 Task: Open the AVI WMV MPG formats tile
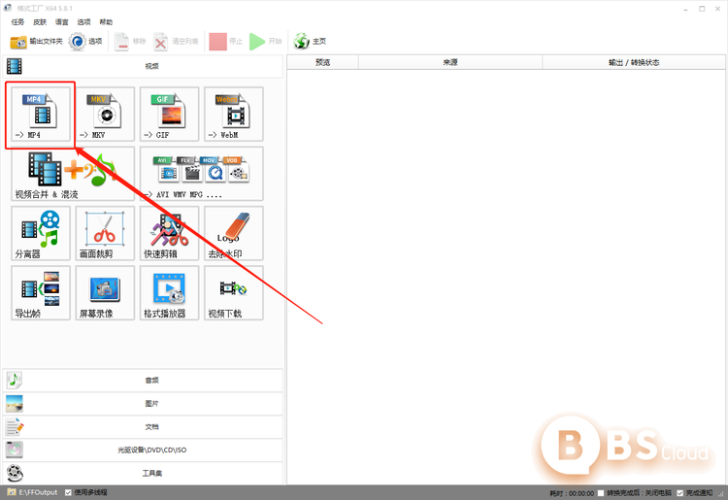202,174
